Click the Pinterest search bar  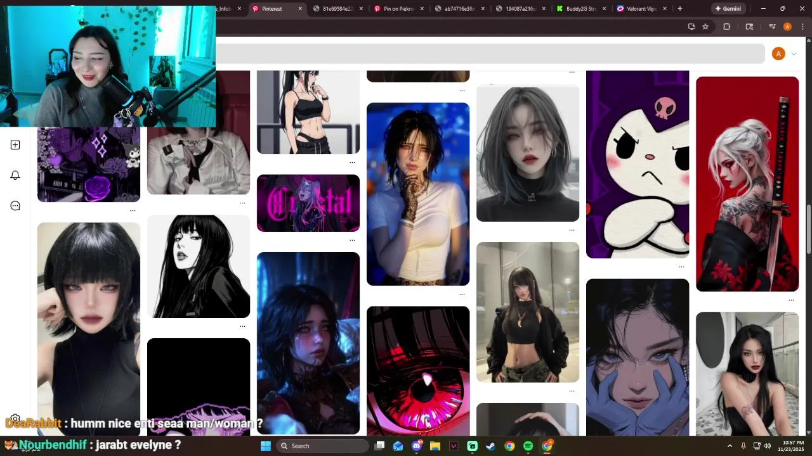pos(490,54)
